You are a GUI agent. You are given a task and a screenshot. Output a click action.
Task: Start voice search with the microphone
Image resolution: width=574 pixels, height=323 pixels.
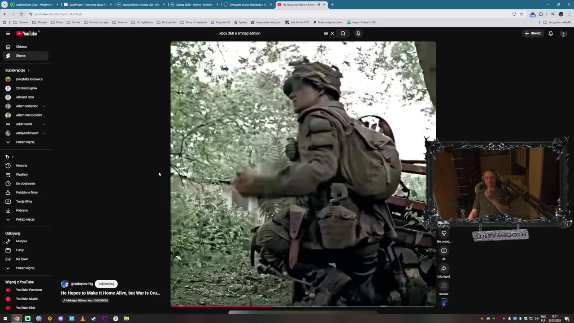click(358, 33)
